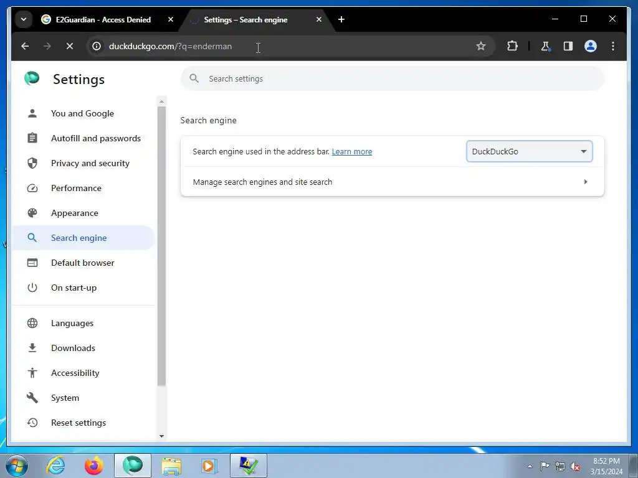Open the Windows Start button

[x=17, y=466]
